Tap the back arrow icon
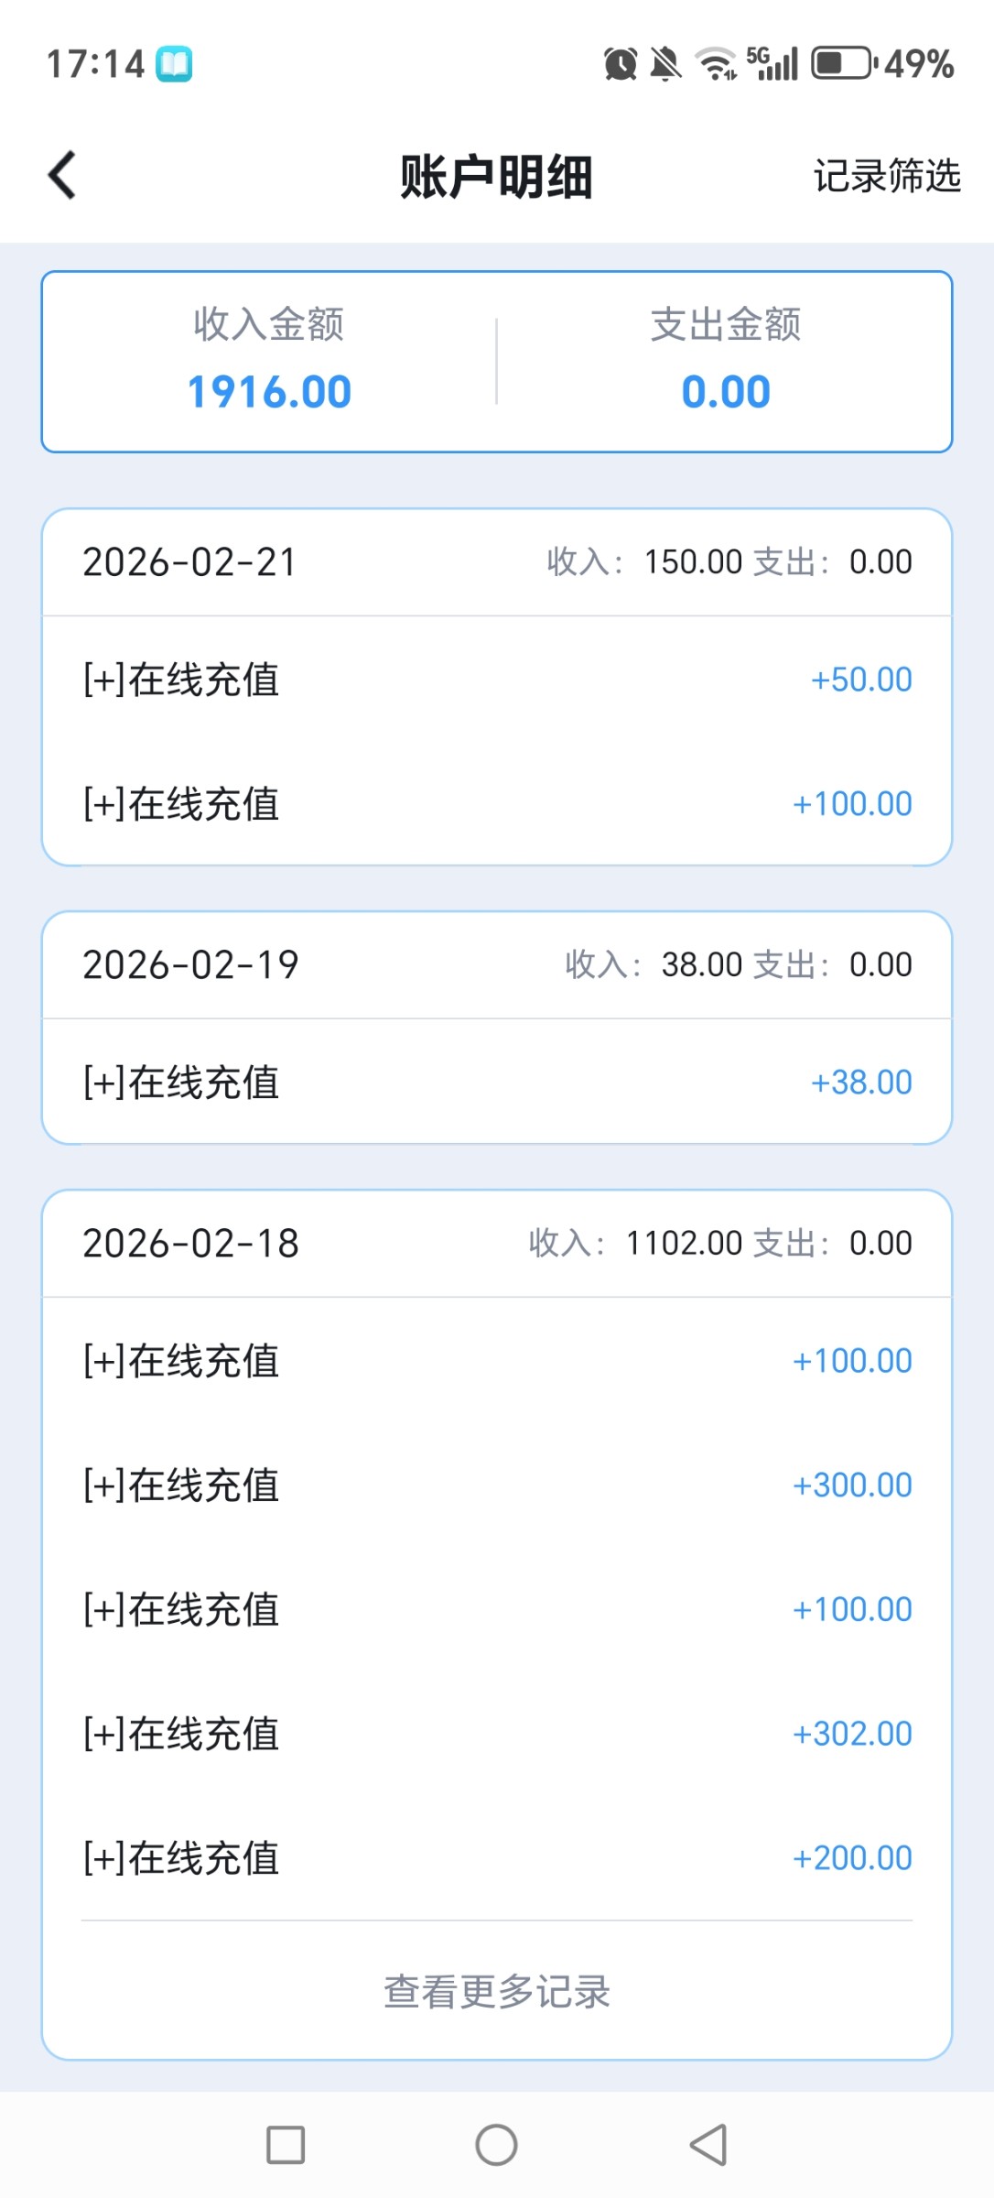Screen dimensions: 994x2198 point(62,175)
